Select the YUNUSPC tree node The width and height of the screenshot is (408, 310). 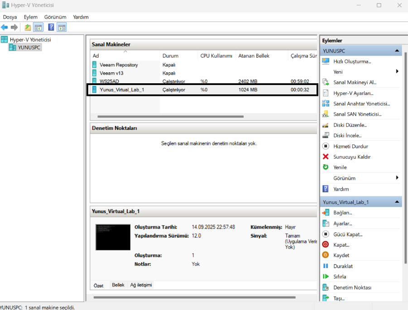(29, 47)
